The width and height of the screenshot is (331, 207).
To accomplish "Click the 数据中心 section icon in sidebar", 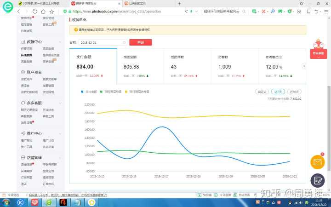I will (23, 41).
